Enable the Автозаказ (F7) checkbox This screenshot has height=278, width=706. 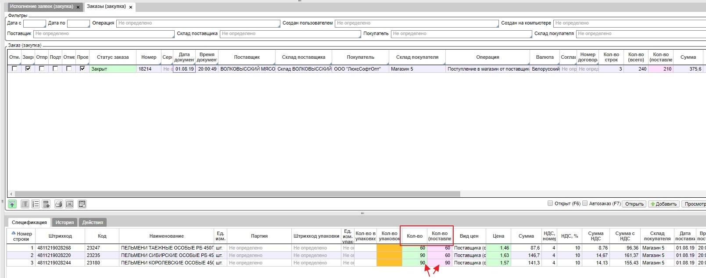(x=585, y=203)
